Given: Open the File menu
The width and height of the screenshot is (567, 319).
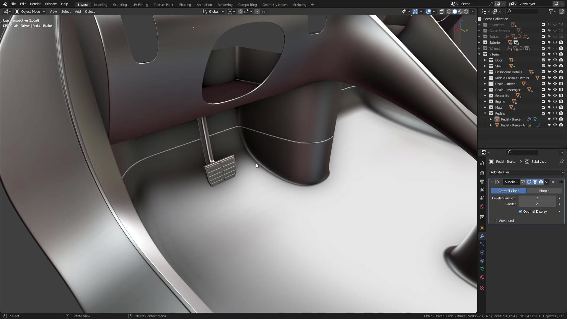Looking at the screenshot, I should pyautogui.click(x=13, y=4).
